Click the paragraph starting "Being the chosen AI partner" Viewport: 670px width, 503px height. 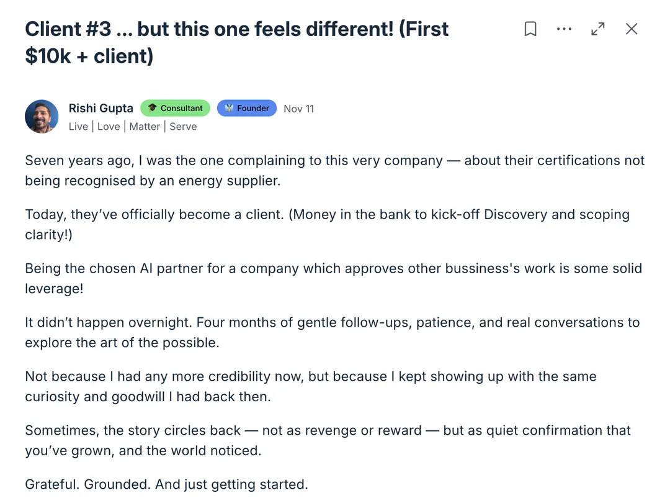point(333,279)
